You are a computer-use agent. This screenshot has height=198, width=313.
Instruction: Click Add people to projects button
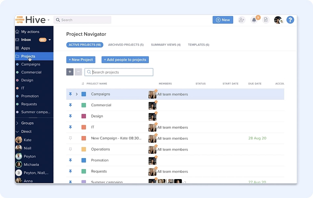[125, 60]
